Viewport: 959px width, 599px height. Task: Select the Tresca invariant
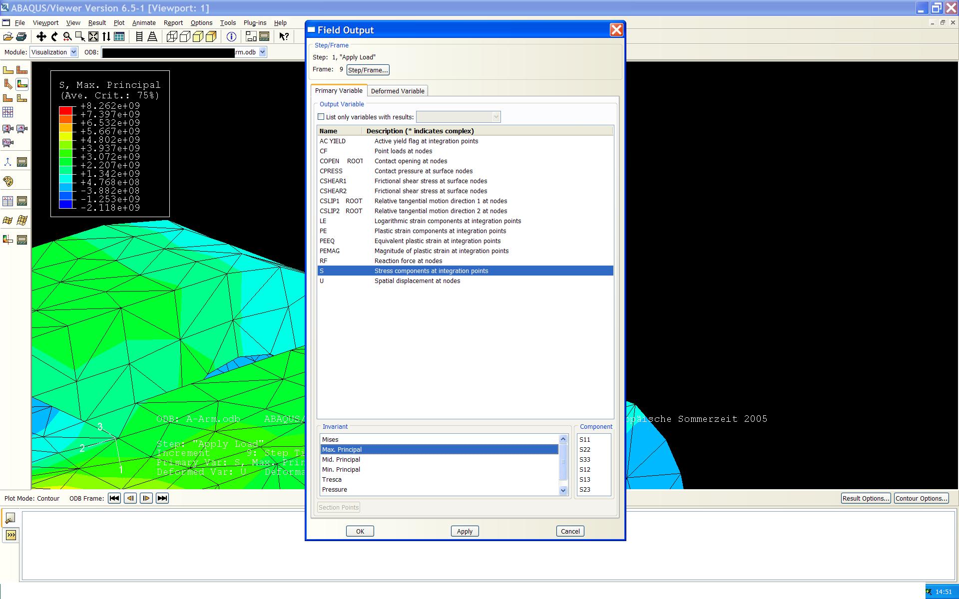[439, 479]
